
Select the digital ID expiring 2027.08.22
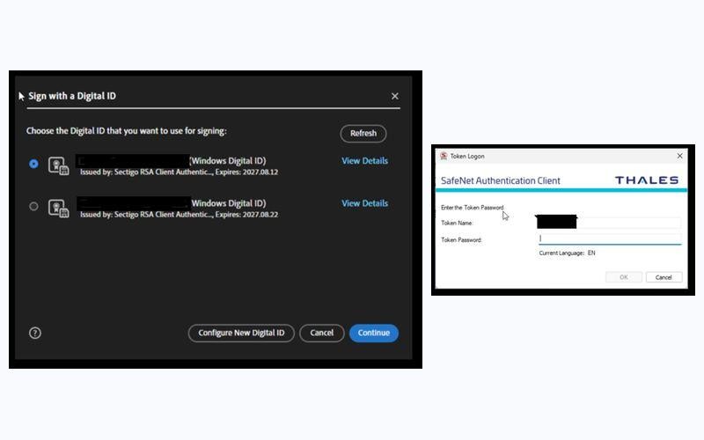[33, 207]
